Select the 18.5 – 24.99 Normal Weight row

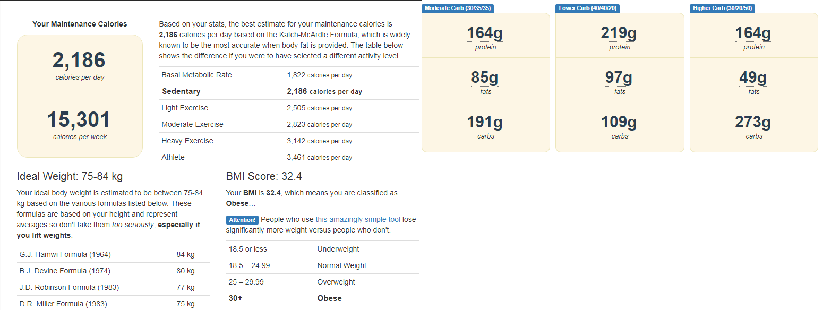point(322,265)
